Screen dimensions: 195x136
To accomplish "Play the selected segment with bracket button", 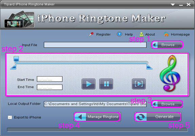I will (139, 84).
